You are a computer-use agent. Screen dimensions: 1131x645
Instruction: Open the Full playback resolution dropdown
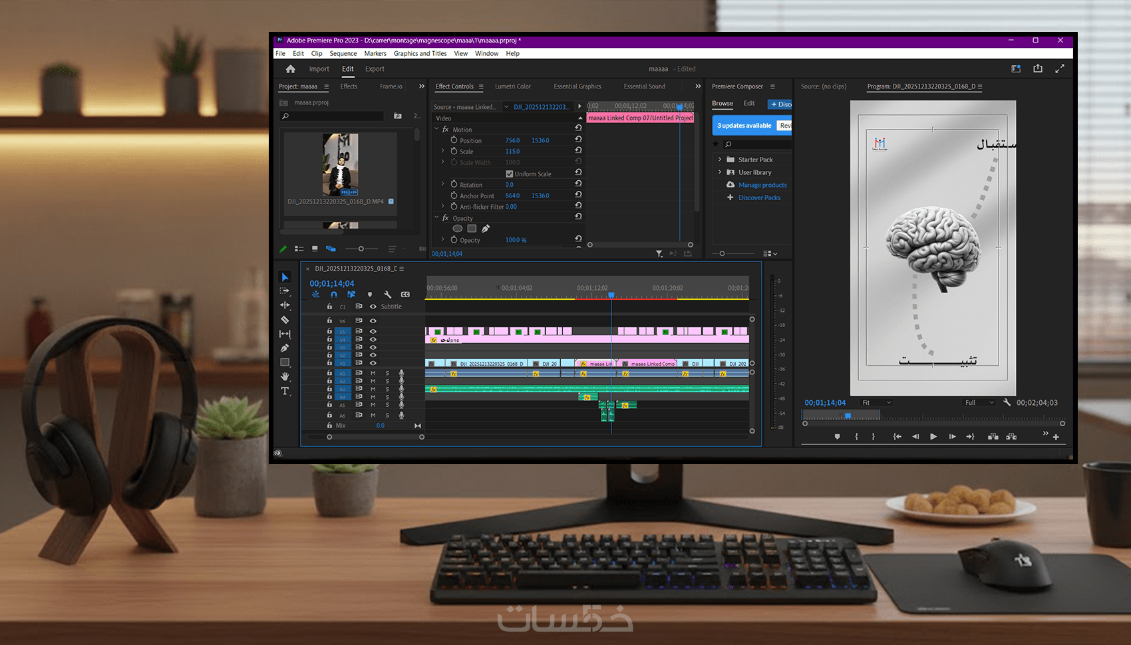click(979, 402)
